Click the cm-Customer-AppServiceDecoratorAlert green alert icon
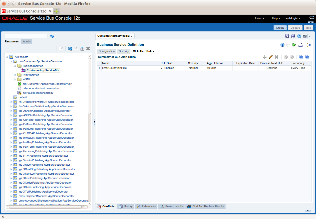This screenshot has height=219, width=316. [19, 84]
